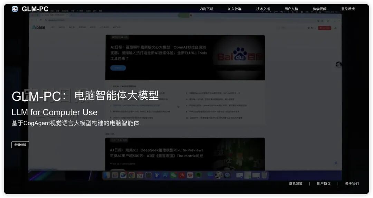Image resolution: width=373 pixels, height=198 pixels.
Task: Go to 用户文档 in top navigation
Action: 291,9
